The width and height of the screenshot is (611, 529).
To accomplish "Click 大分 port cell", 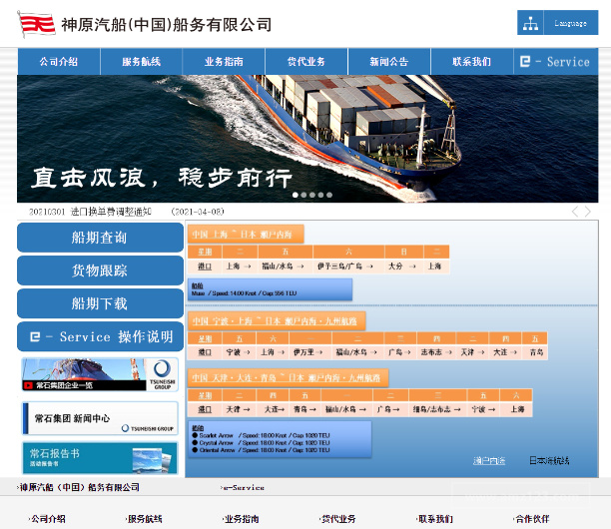I will [402, 266].
